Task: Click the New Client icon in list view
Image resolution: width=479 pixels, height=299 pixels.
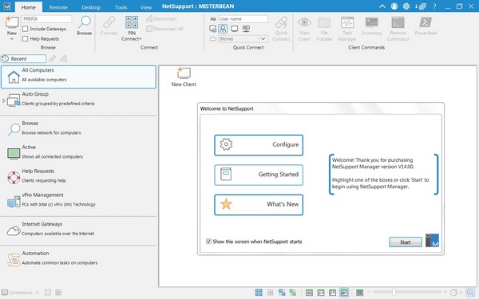Action: (184, 77)
